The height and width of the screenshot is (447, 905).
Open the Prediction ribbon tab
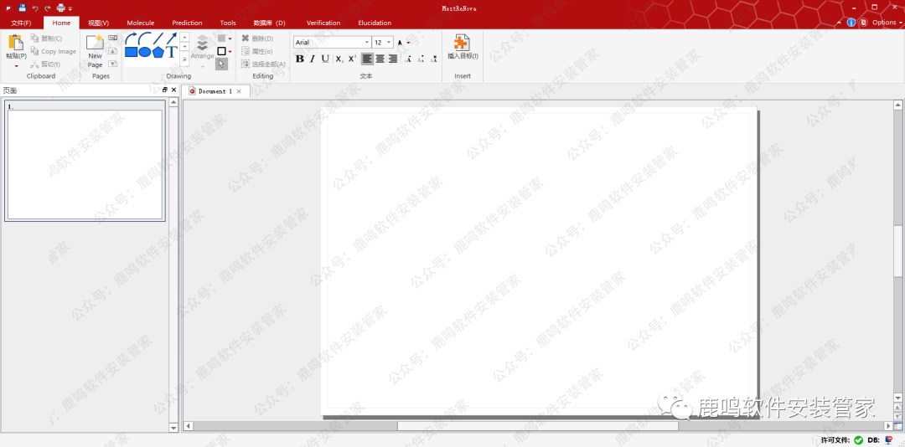187,23
